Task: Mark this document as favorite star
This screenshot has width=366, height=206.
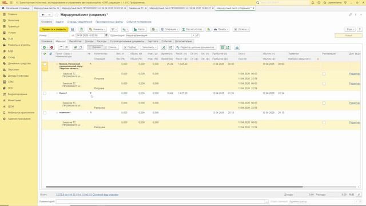Action: click(x=57, y=15)
